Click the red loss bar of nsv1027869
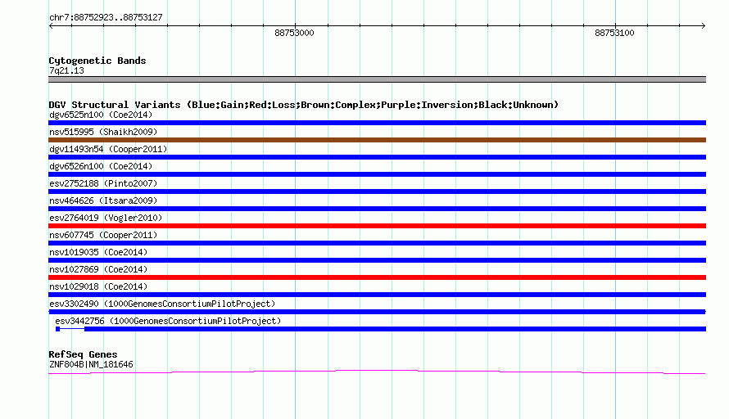Image resolution: width=729 pixels, height=419 pixels. (377, 277)
